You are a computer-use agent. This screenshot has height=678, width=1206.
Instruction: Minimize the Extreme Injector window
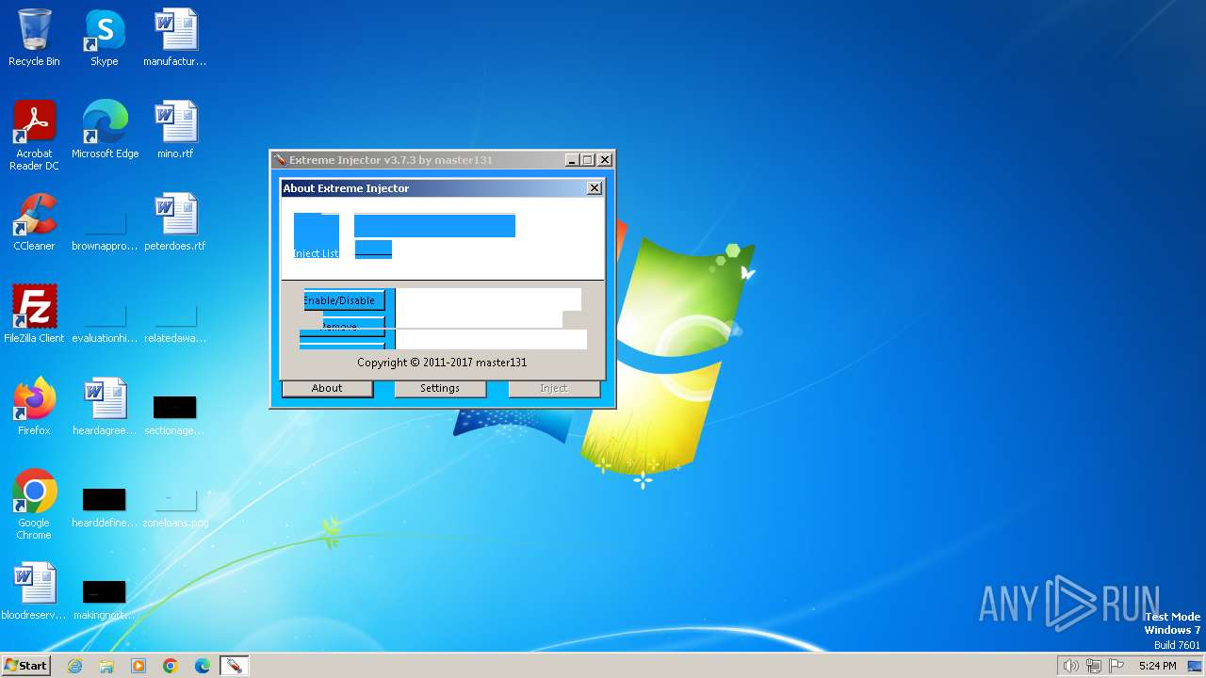pos(572,160)
